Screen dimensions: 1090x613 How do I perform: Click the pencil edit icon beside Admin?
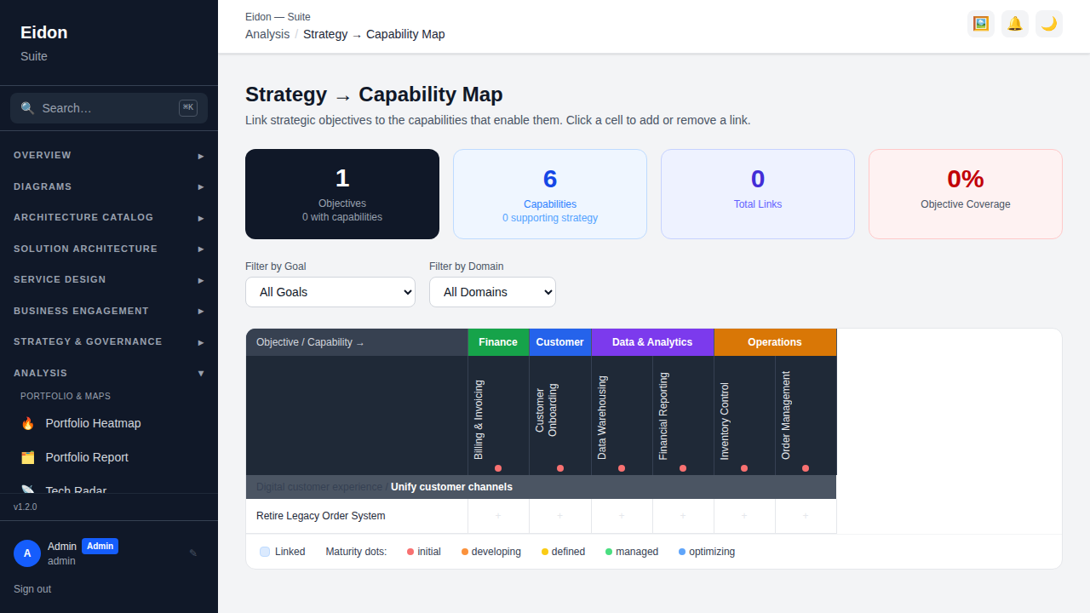click(193, 553)
